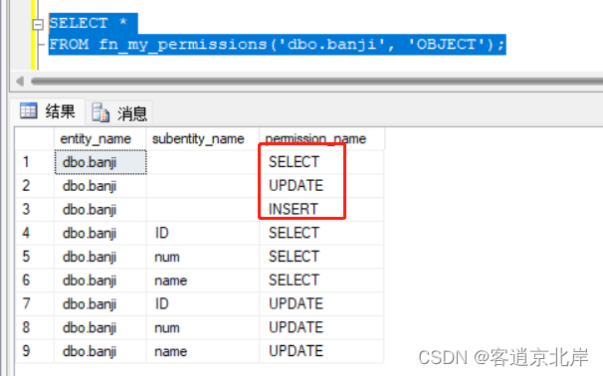Select row header number 8
Image resolution: width=603 pixels, height=376 pixels.
[35, 327]
